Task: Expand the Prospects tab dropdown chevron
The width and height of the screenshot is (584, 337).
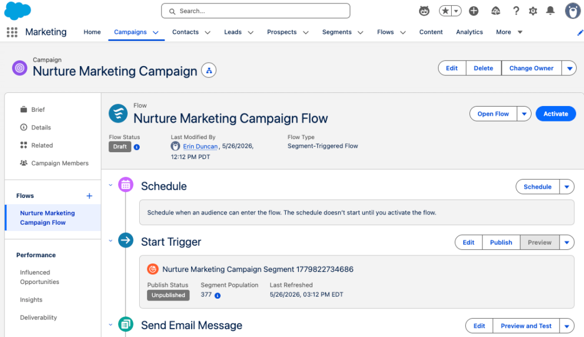Action: pos(306,33)
